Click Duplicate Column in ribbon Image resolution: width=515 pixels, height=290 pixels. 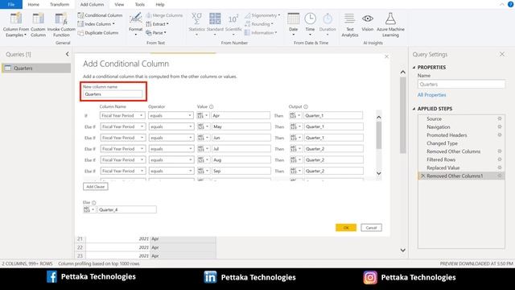coord(98,33)
